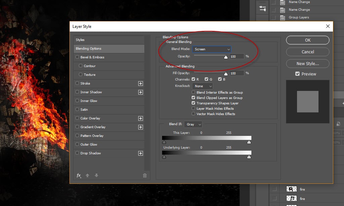Image resolution: width=344 pixels, height=206 pixels.
Task: Move effect up with the up arrow
Action: click(87, 175)
